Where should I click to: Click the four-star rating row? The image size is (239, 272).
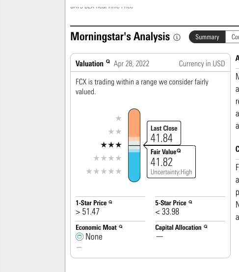pos(107,158)
